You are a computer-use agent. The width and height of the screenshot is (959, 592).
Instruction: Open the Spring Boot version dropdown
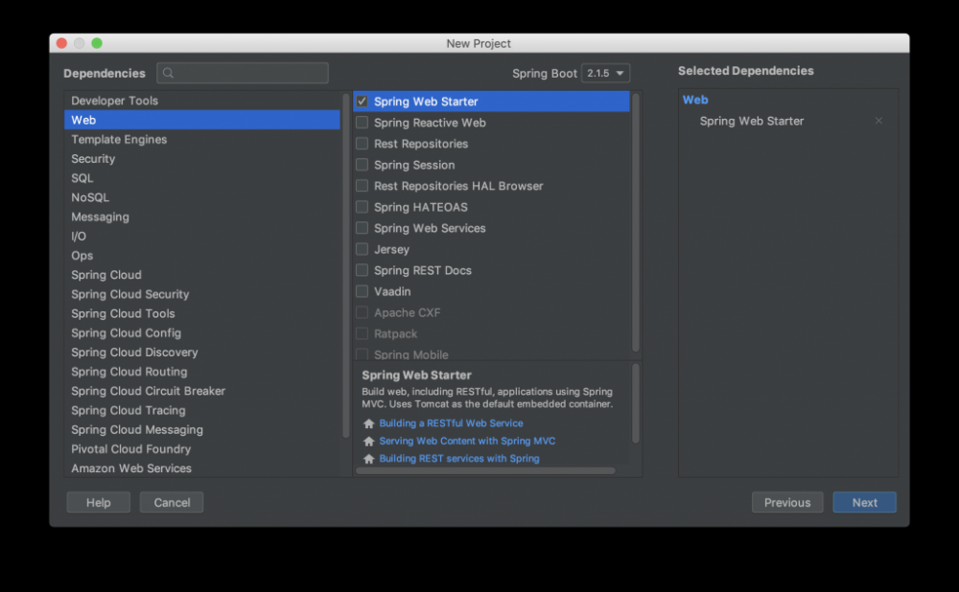(605, 73)
